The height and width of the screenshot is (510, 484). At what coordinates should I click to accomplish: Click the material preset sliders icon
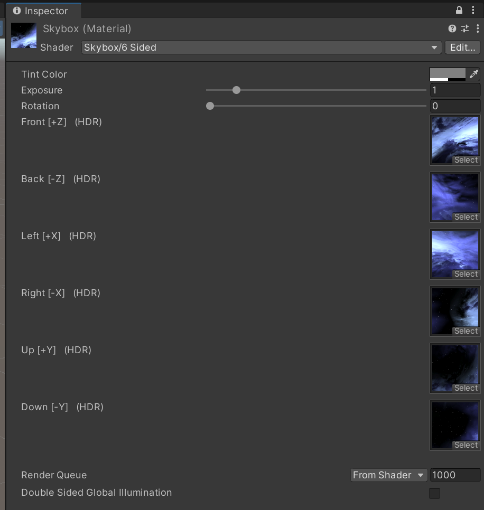(465, 29)
